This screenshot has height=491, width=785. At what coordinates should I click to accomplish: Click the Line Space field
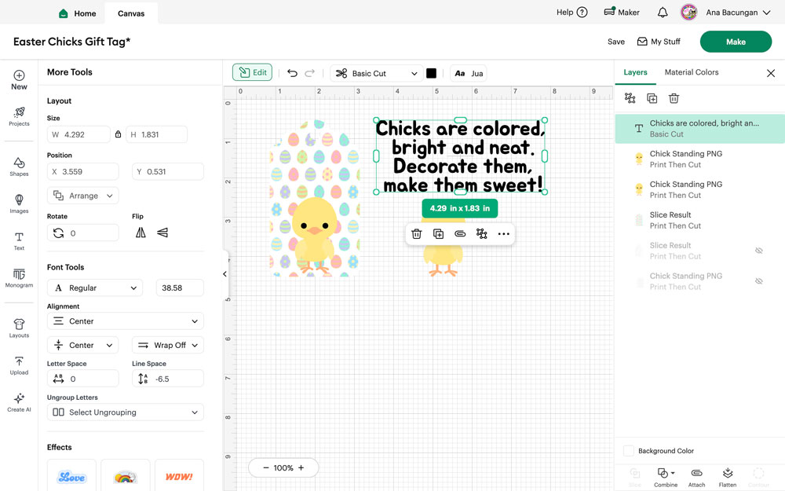coord(168,379)
